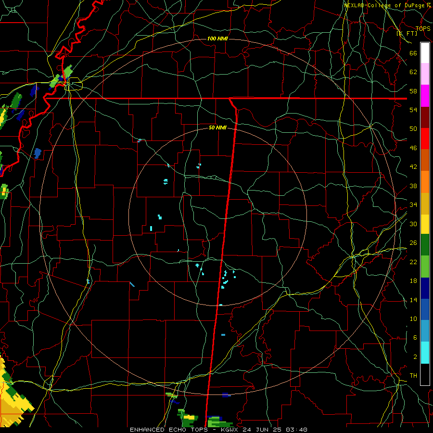Click the white swatch in the tops legend
Image resolution: width=433 pixels, height=433 pixels.
(x=425, y=53)
